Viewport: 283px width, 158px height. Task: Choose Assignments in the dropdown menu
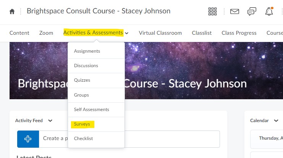[x=87, y=51]
